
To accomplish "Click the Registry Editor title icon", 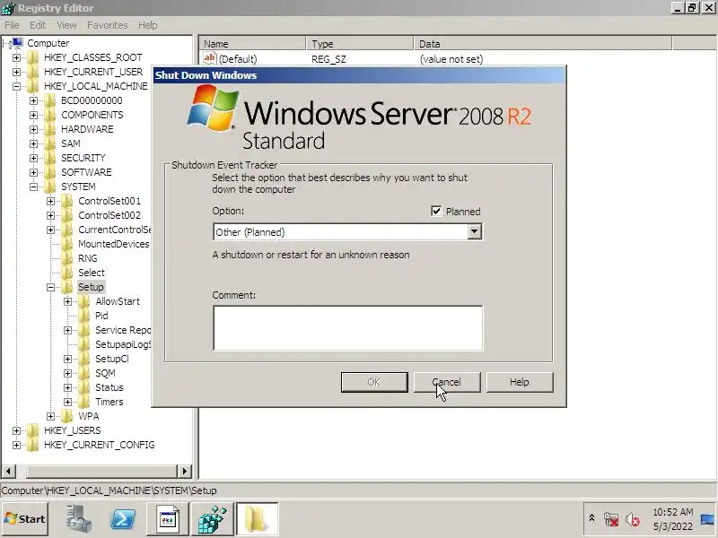I will [x=8, y=8].
